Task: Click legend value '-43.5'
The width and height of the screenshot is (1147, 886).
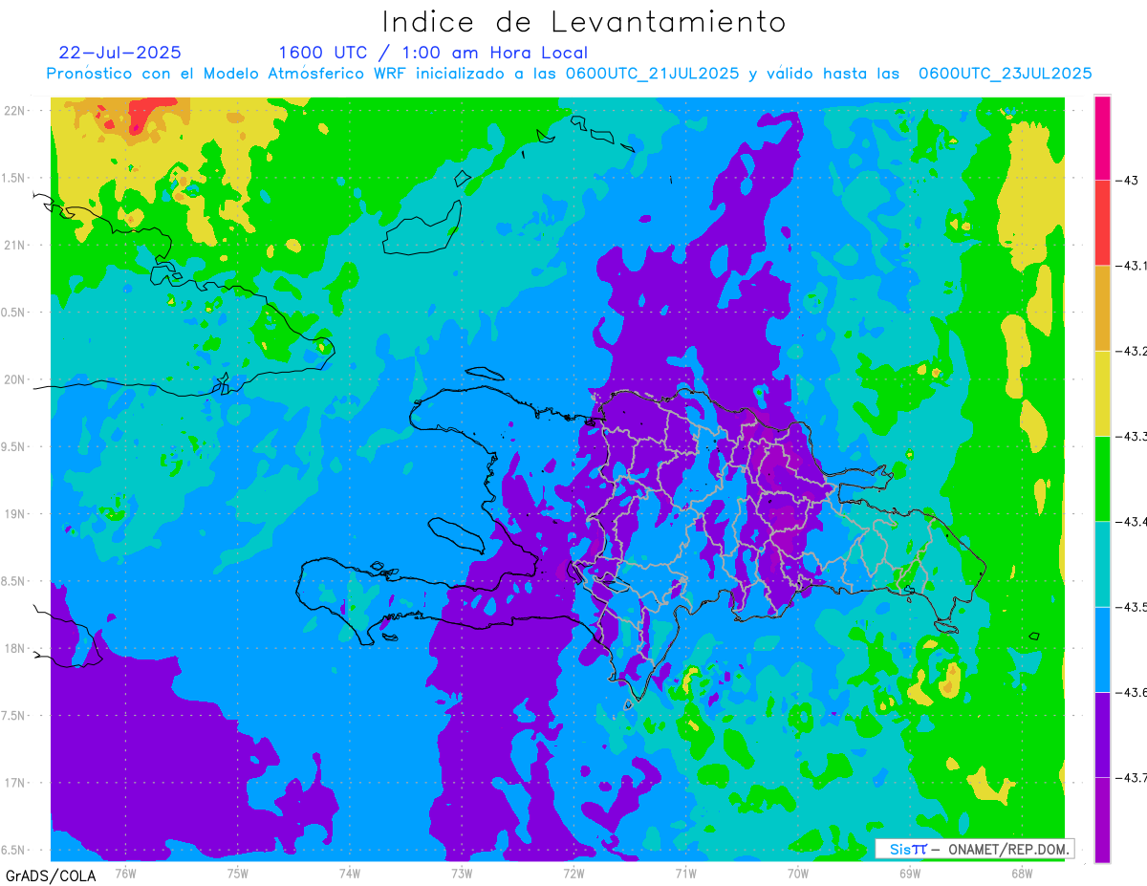Action: tap(1131, 607)
